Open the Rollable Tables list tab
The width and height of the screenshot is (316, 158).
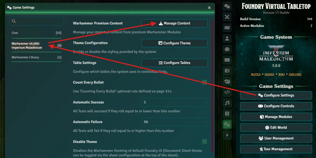pos(227,71)
